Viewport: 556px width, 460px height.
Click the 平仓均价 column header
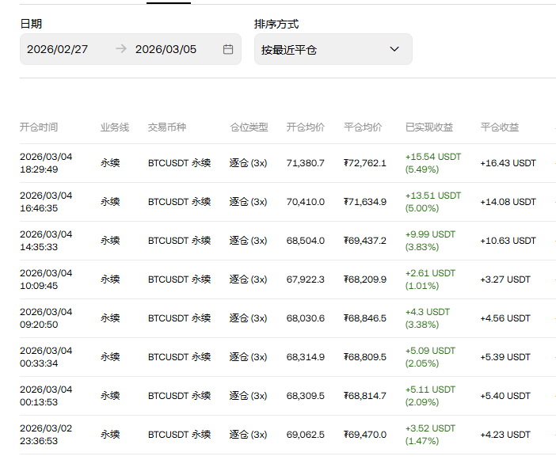coord(363,127)
